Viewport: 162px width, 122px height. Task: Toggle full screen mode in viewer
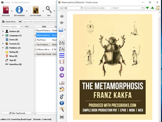click(x=62, y=62)
